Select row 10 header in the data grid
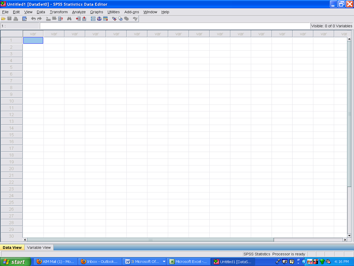Screen dimensions: 354x266 [x=11, y=101]
